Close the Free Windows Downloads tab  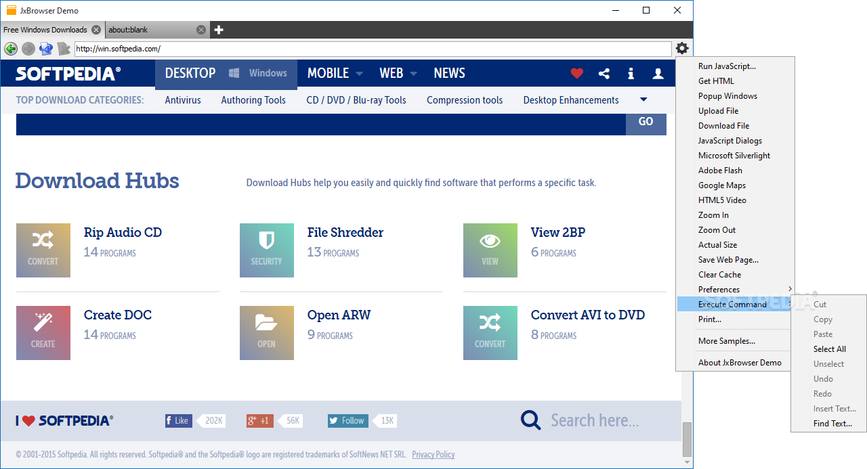tap(96, 30)
